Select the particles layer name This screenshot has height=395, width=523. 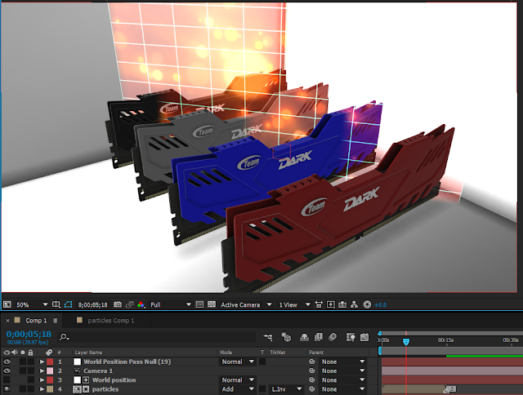[x=105, y=389]
